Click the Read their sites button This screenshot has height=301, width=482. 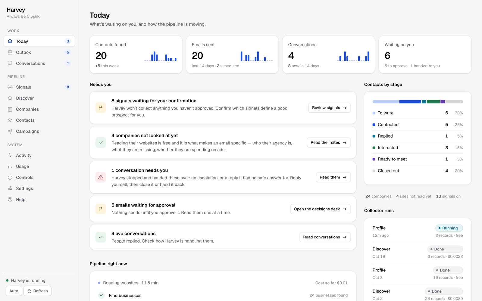pyautogui.click(x=329, y=142)
